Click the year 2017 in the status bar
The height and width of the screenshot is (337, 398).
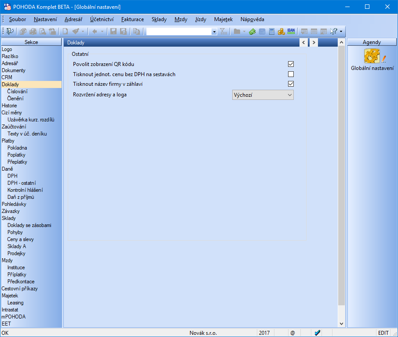pos(264,333)
